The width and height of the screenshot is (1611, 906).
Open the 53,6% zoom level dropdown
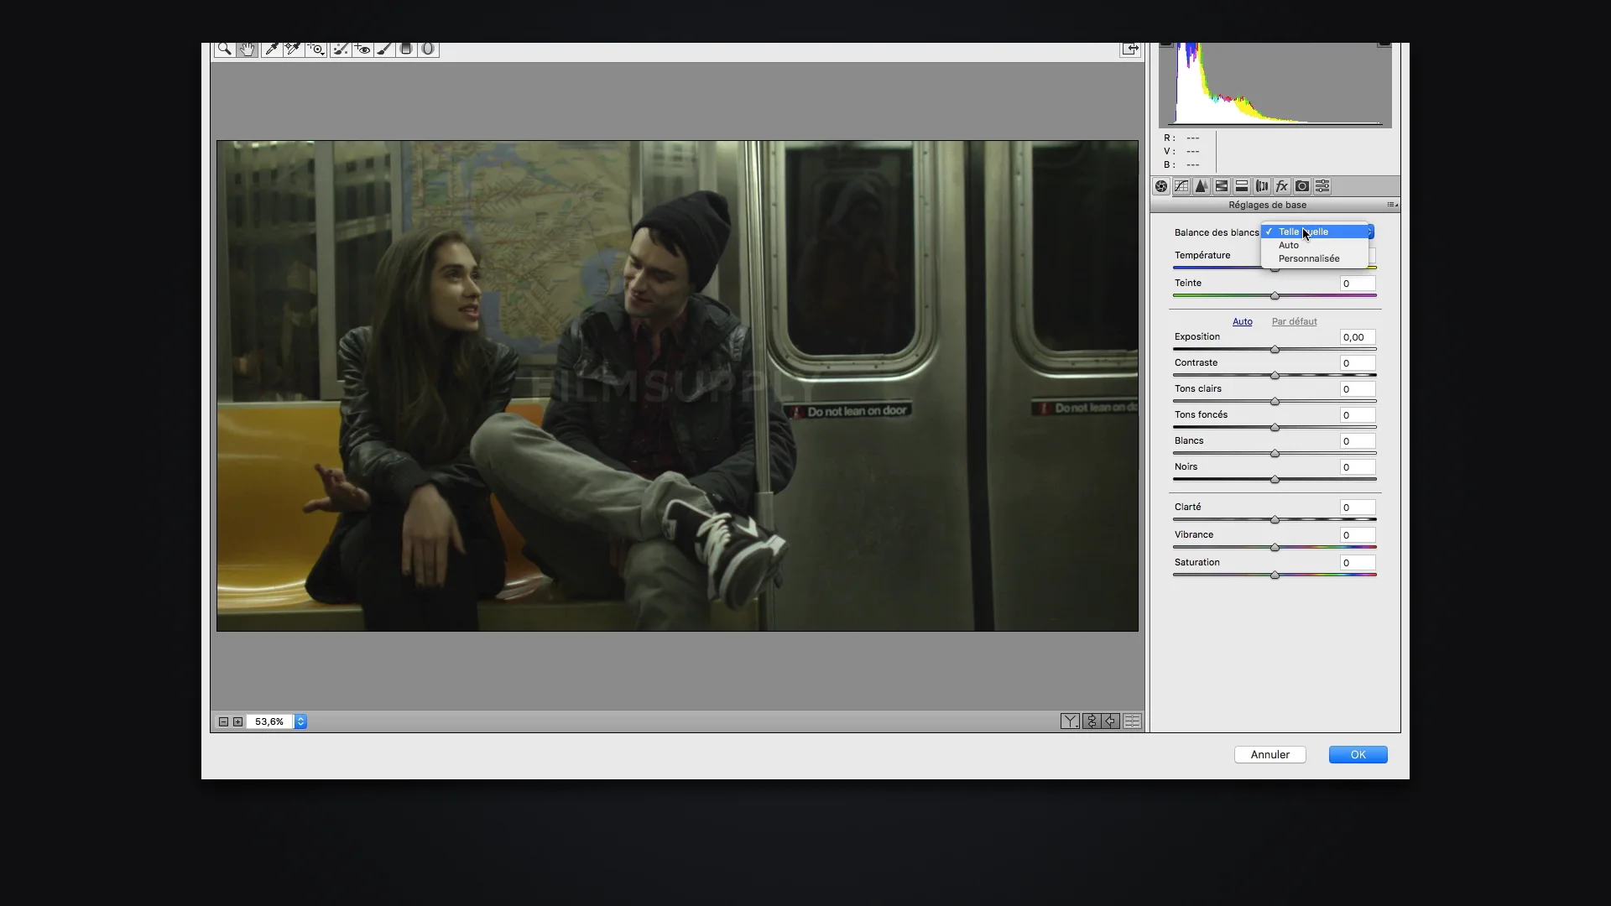tap(300, 721)
